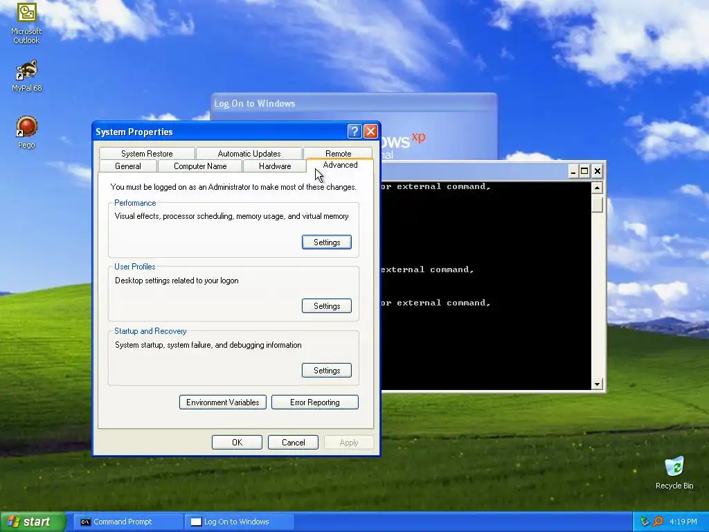Switch to Log On to Windows taskbar button

tap(240, 522)
